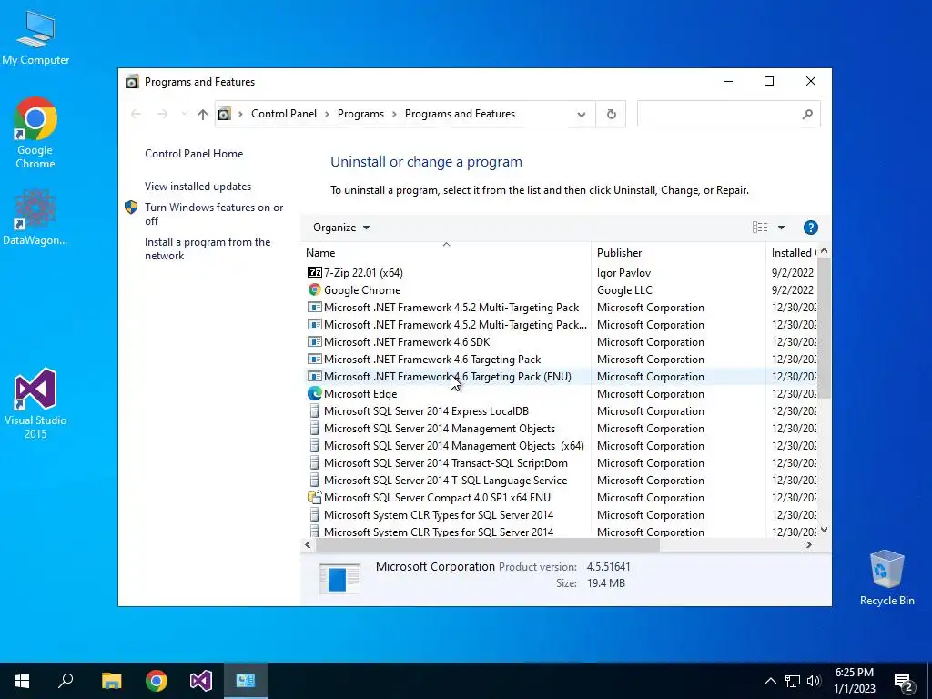Click icon of .NET Framework 4.6 SDK row
Image resolution: width=932 pixels, height=699 pixels.
(314, 342)
